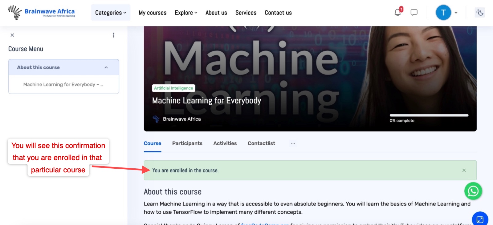
Task: Open the Explore dropdown menu
Action: pyautogui.click(x=186, y=13)
